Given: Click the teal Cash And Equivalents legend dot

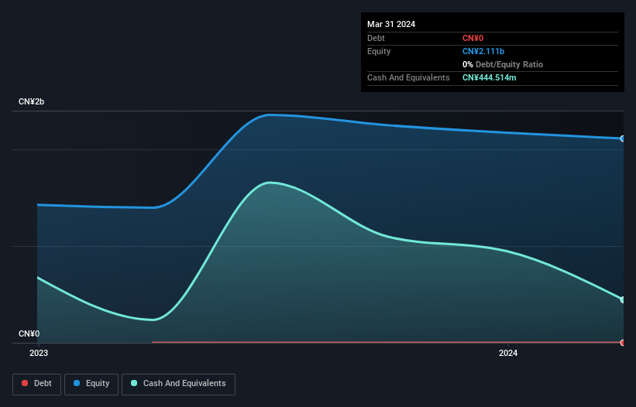Looking at the screenshot, I should point(134,383).
